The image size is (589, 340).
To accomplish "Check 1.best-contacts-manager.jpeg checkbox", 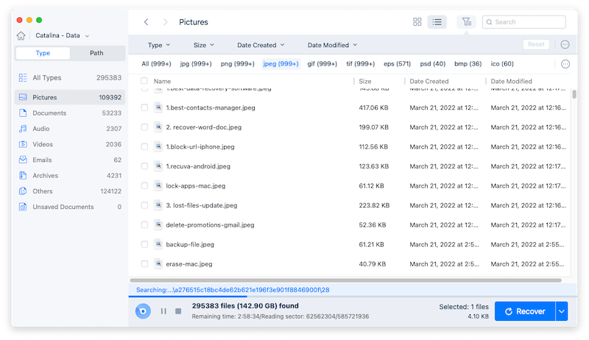I will tap(144, 107).
